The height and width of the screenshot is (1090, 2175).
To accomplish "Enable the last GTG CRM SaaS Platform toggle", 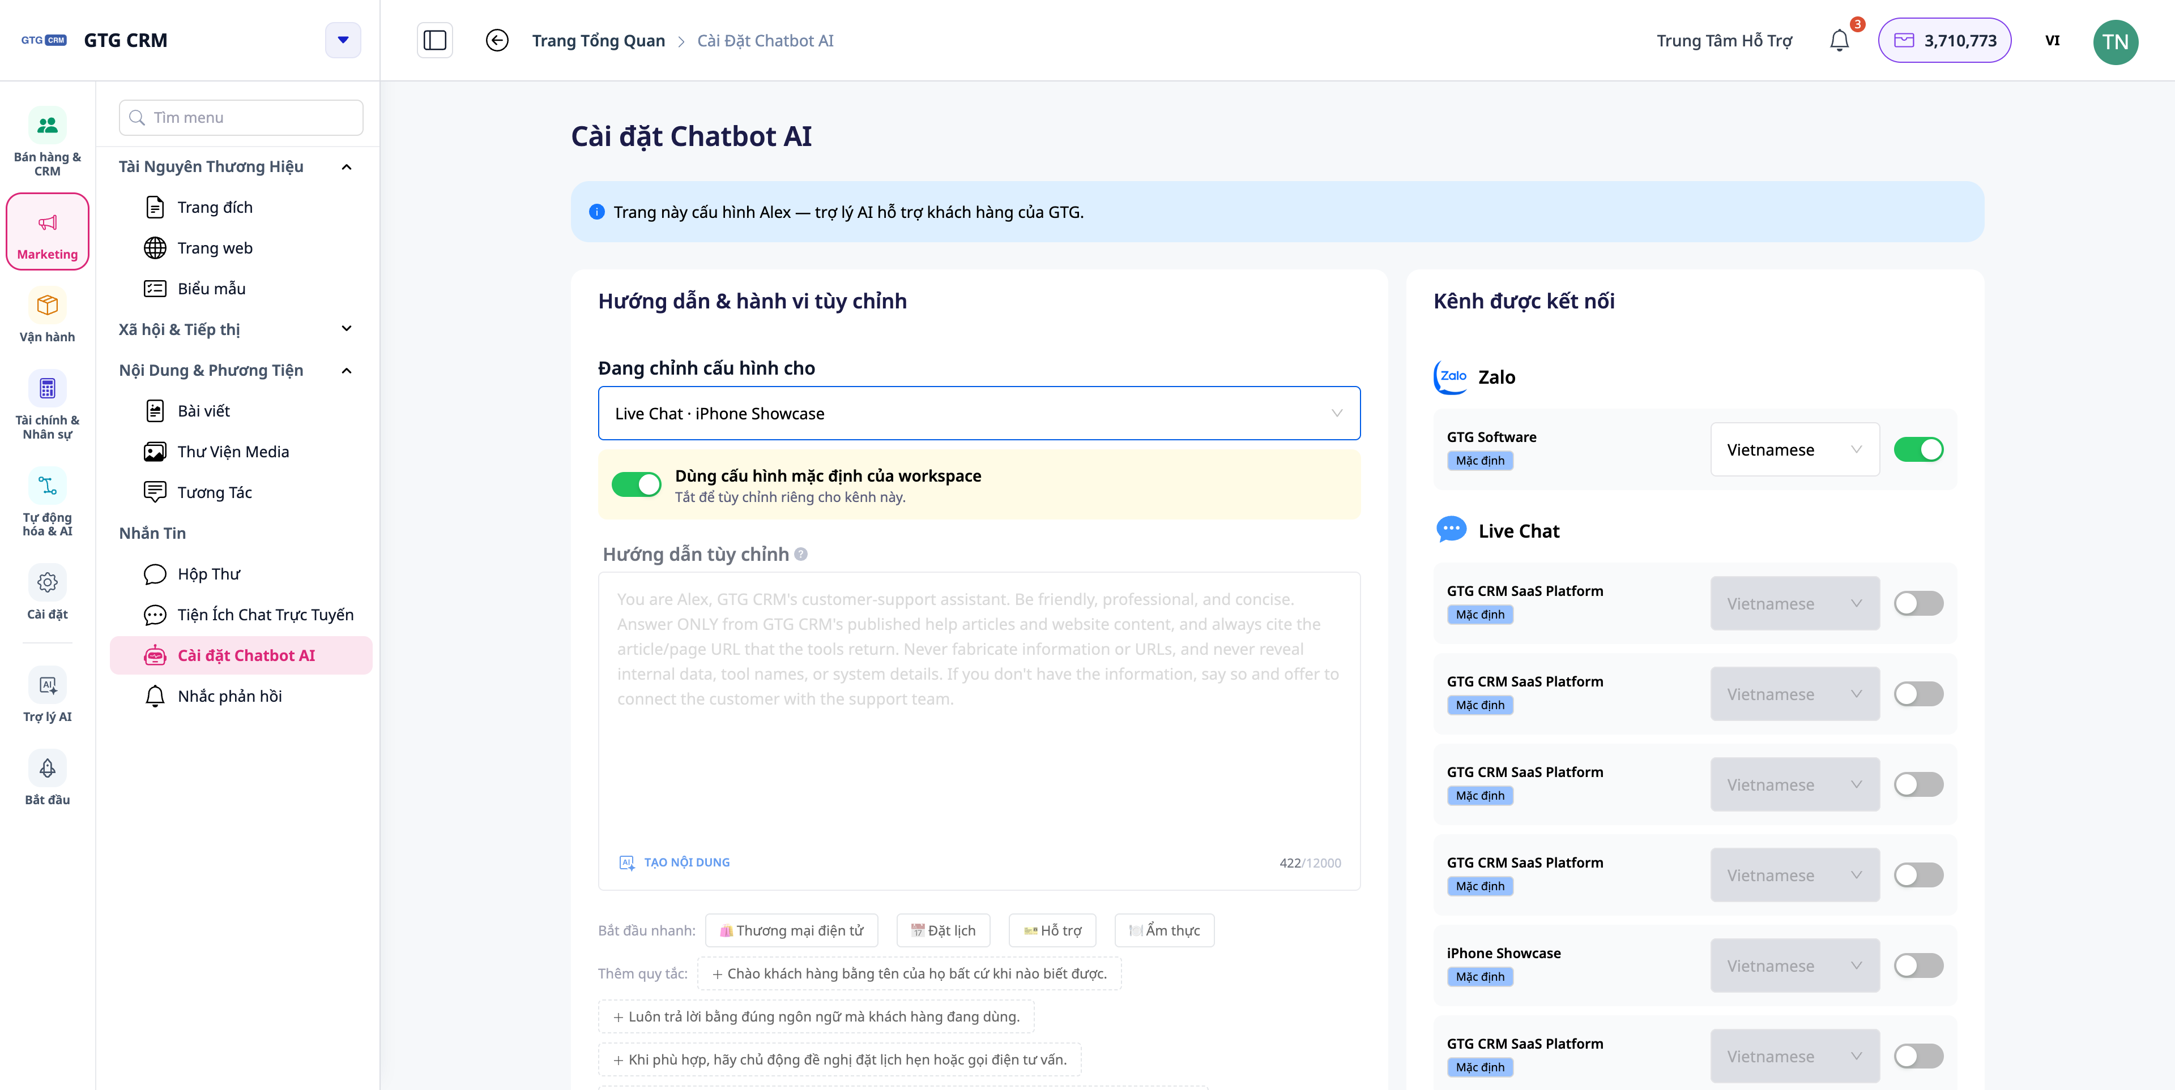I will tap(1918, 1055).
